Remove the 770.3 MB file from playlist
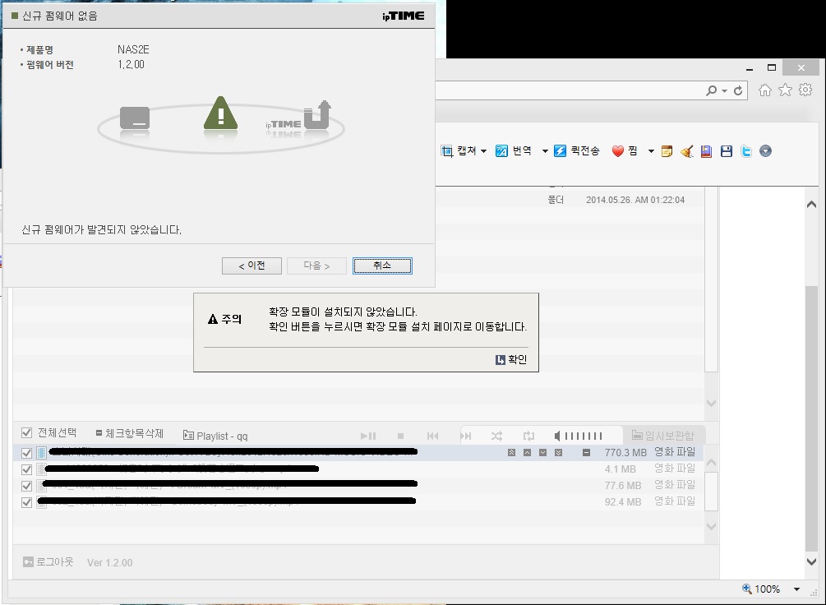 click(x=586, y=453)
